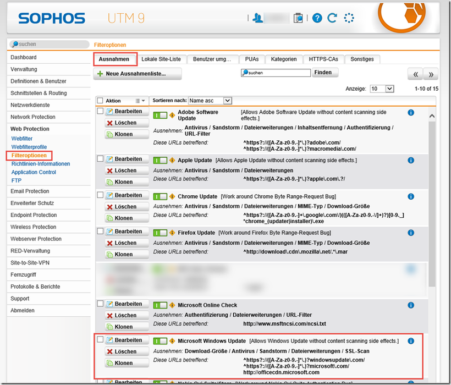The width and height of the screenshot is (451, 385).
Task: Show info for Microsoft Online Check exception
Action: point(411,305)
